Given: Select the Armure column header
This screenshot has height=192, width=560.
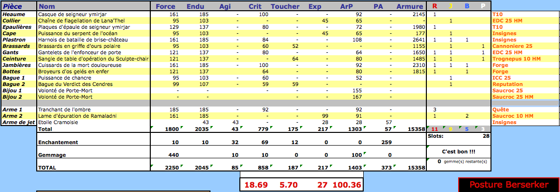Looking at the screenshot, I should click(x=410, y=6).
